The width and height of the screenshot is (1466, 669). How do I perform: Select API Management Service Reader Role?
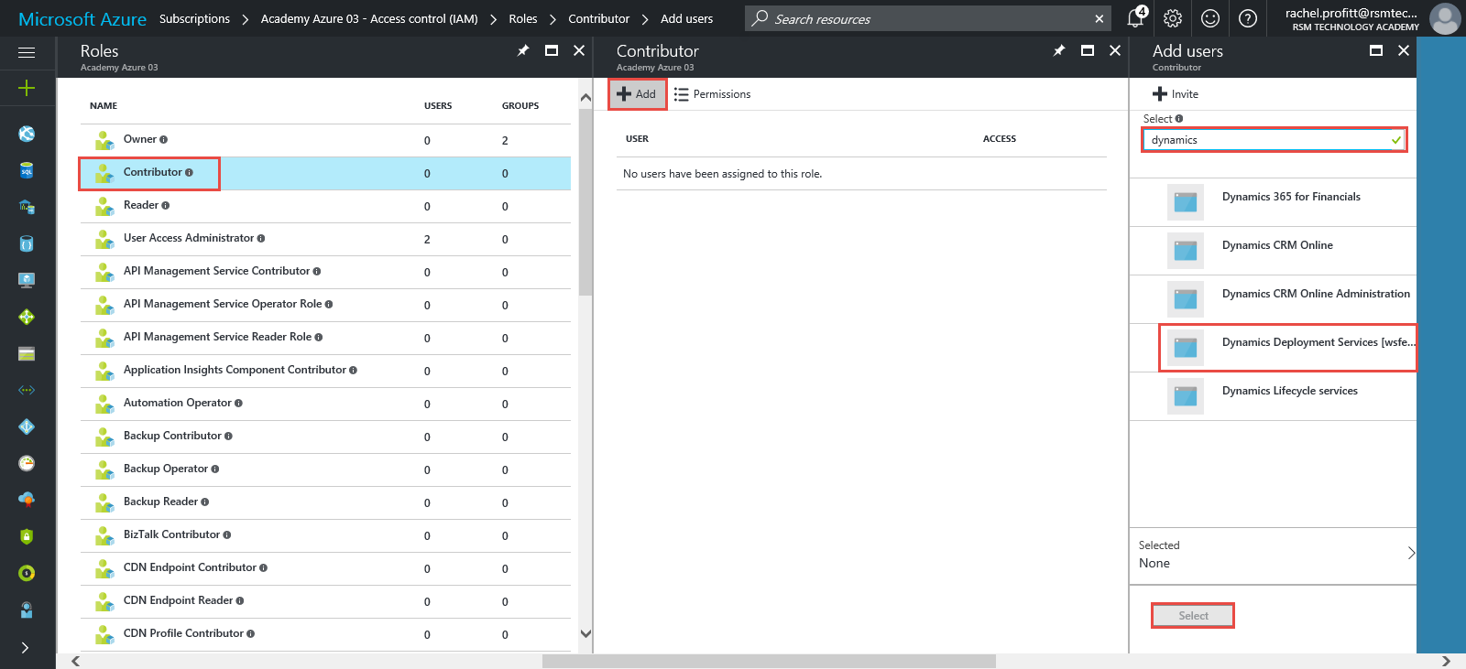[325, 338]
